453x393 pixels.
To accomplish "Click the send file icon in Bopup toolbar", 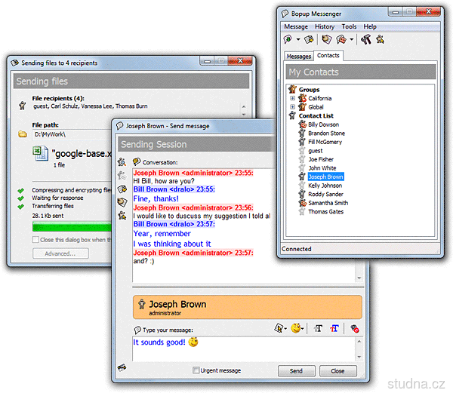I will pyautogui.click(x=309, y=39).
